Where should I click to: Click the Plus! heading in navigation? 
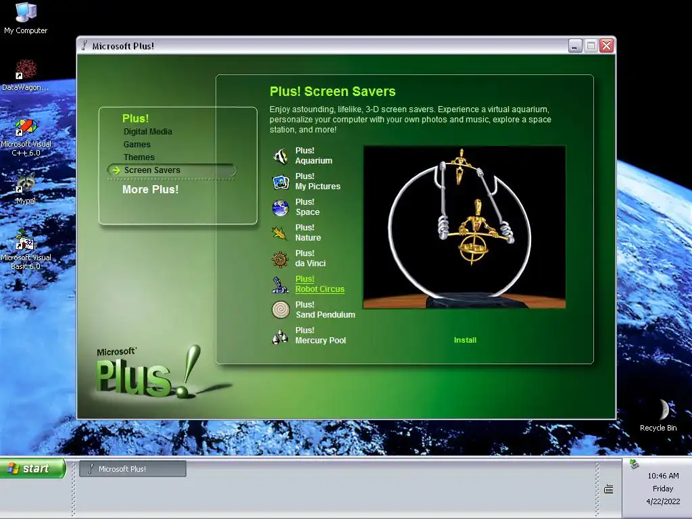pos(135,119)
